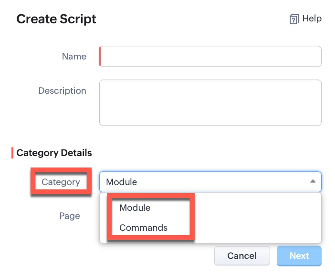Click the Description field label
Image resolution: width=335 pixels, height=276 pixels.
pos(62,90)
